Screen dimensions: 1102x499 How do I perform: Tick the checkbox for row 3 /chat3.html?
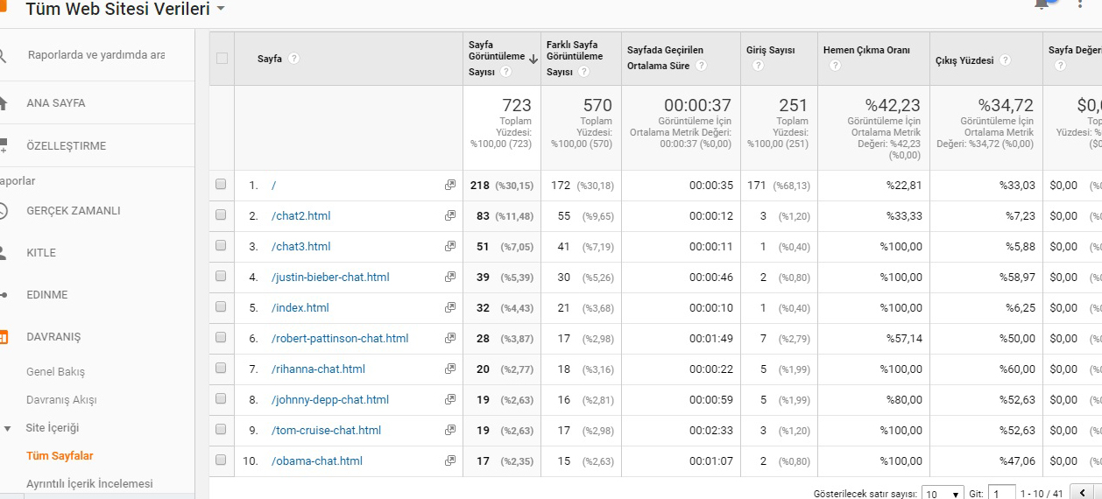coord(221,246)
